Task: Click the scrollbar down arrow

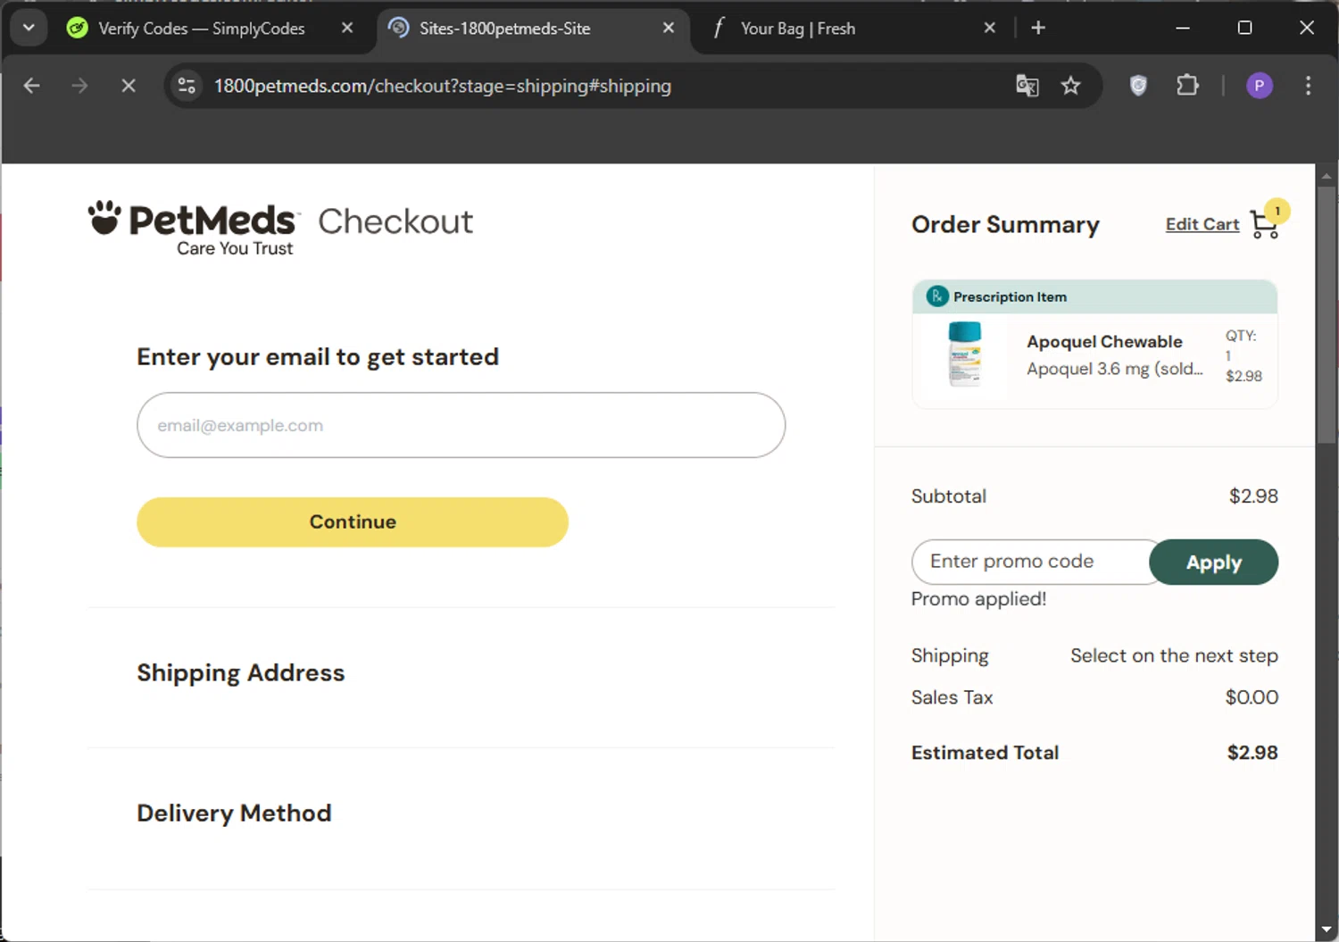Action: (x=1327, y=929)
